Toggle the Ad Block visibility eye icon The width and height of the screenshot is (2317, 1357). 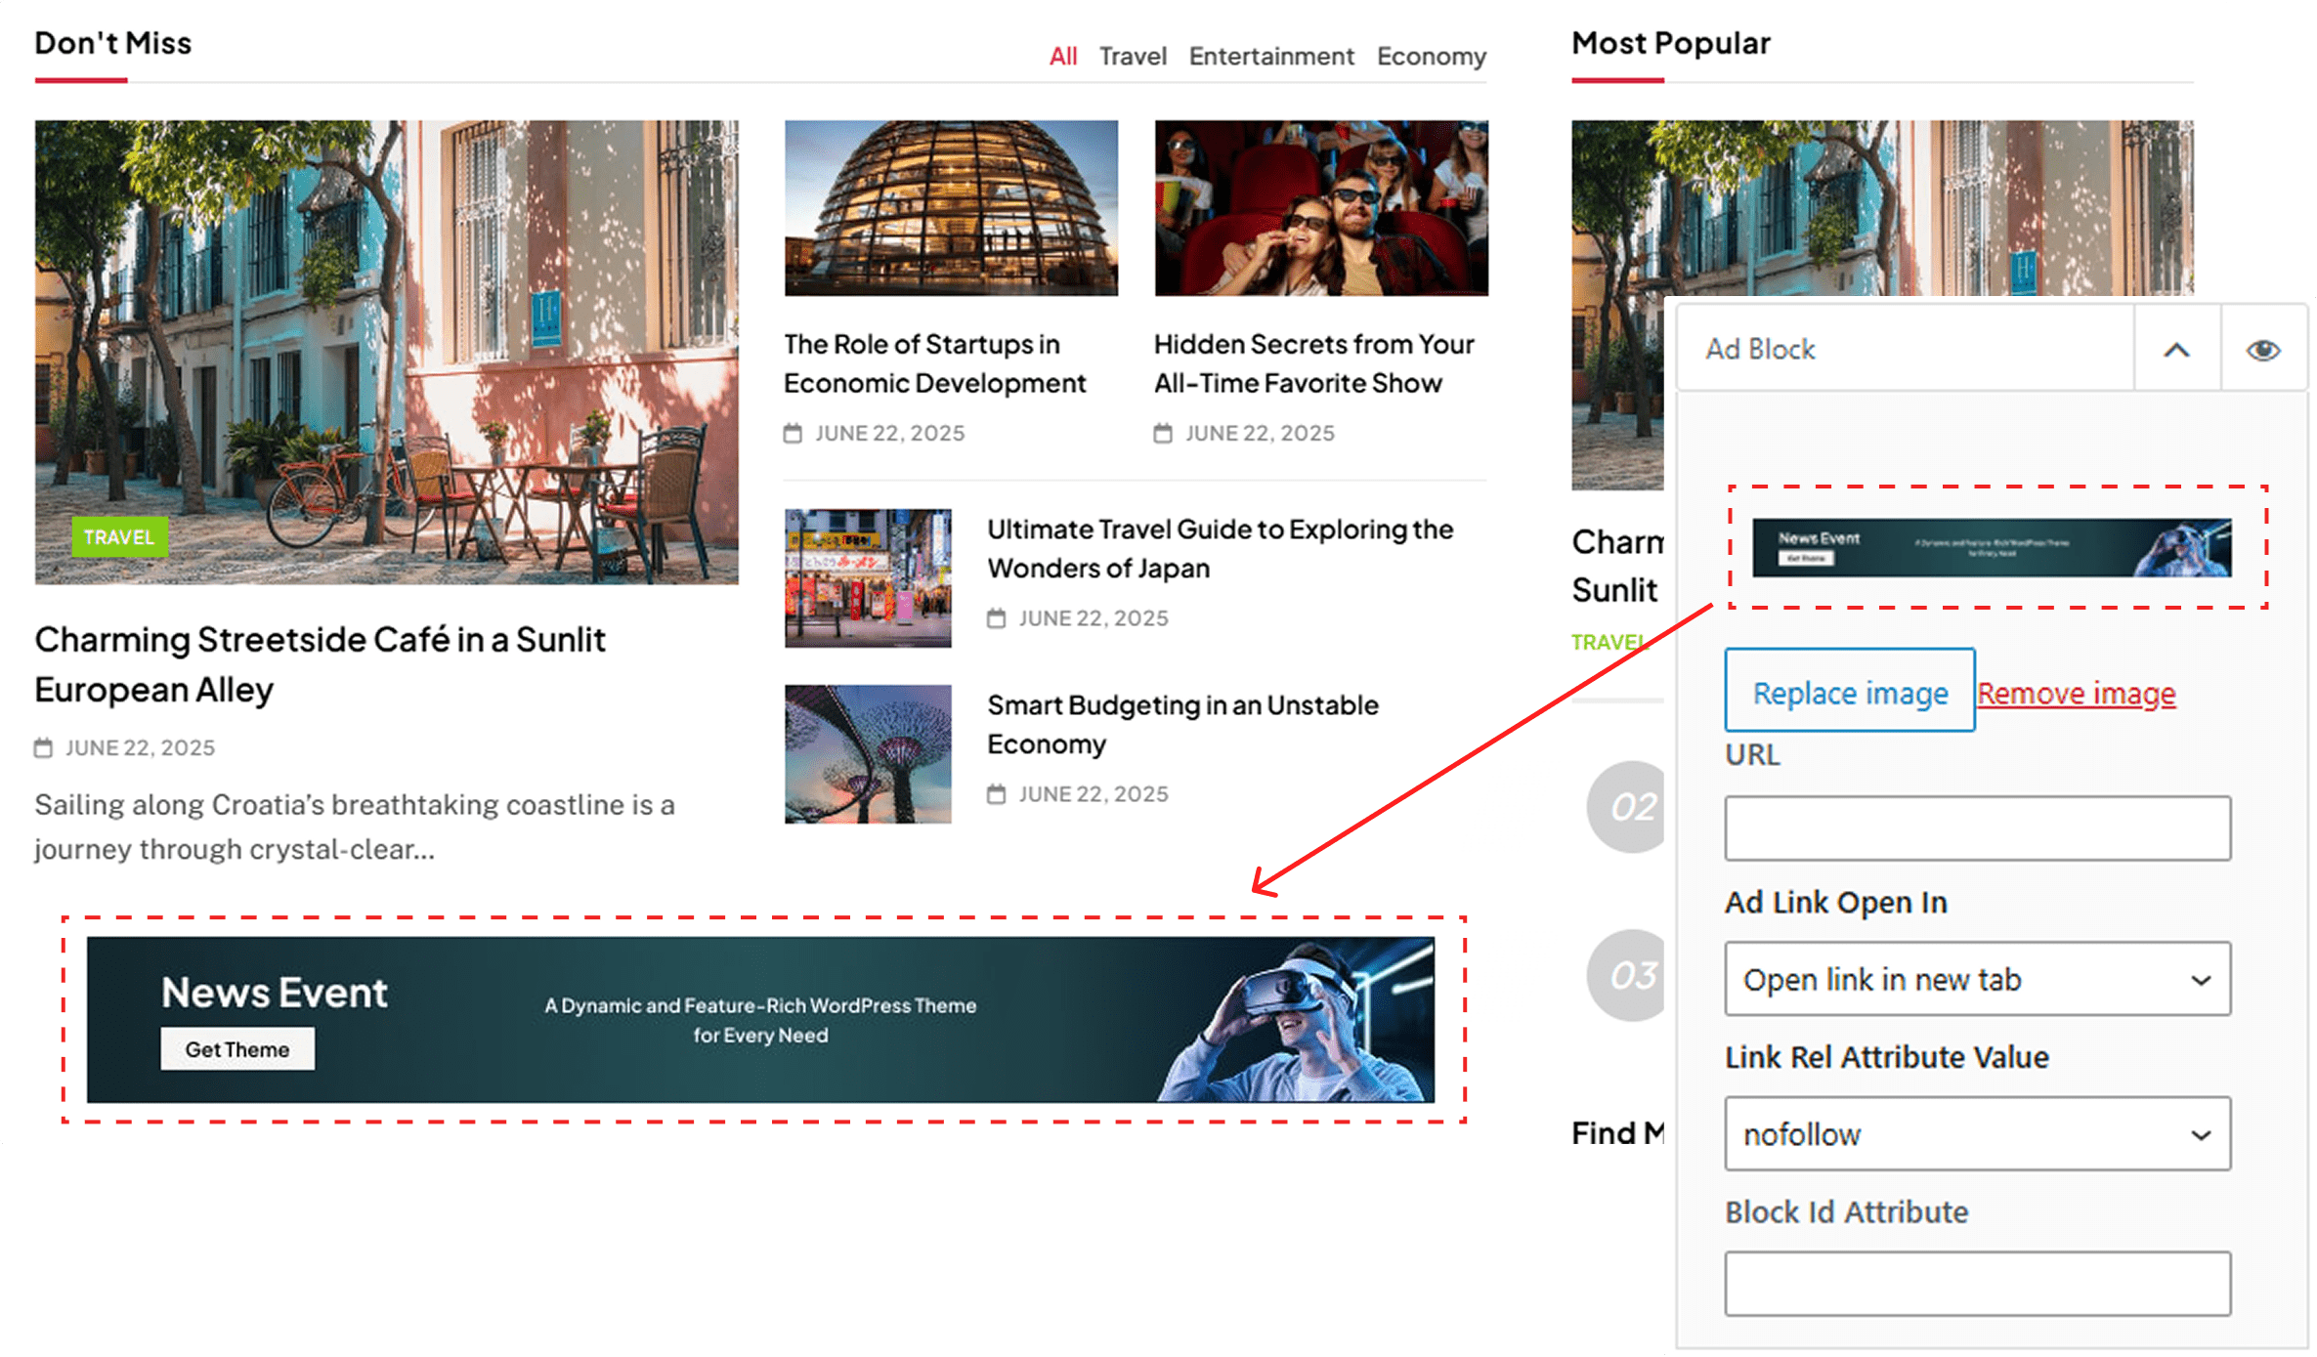(x=2262, y=350)
